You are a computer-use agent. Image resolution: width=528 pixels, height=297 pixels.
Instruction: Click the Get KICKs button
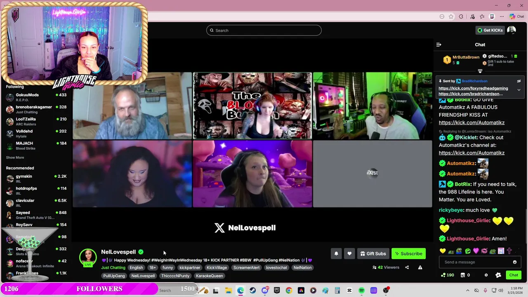[x=490, y=30]
